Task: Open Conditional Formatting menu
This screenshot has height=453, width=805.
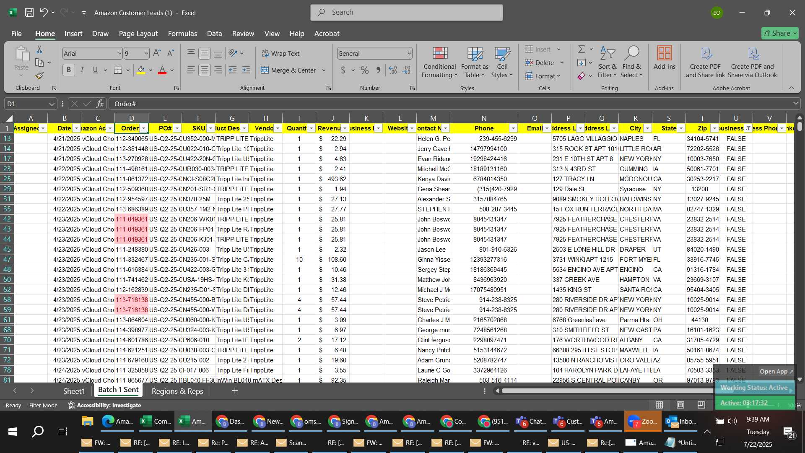Action: [x=439, y=62]
